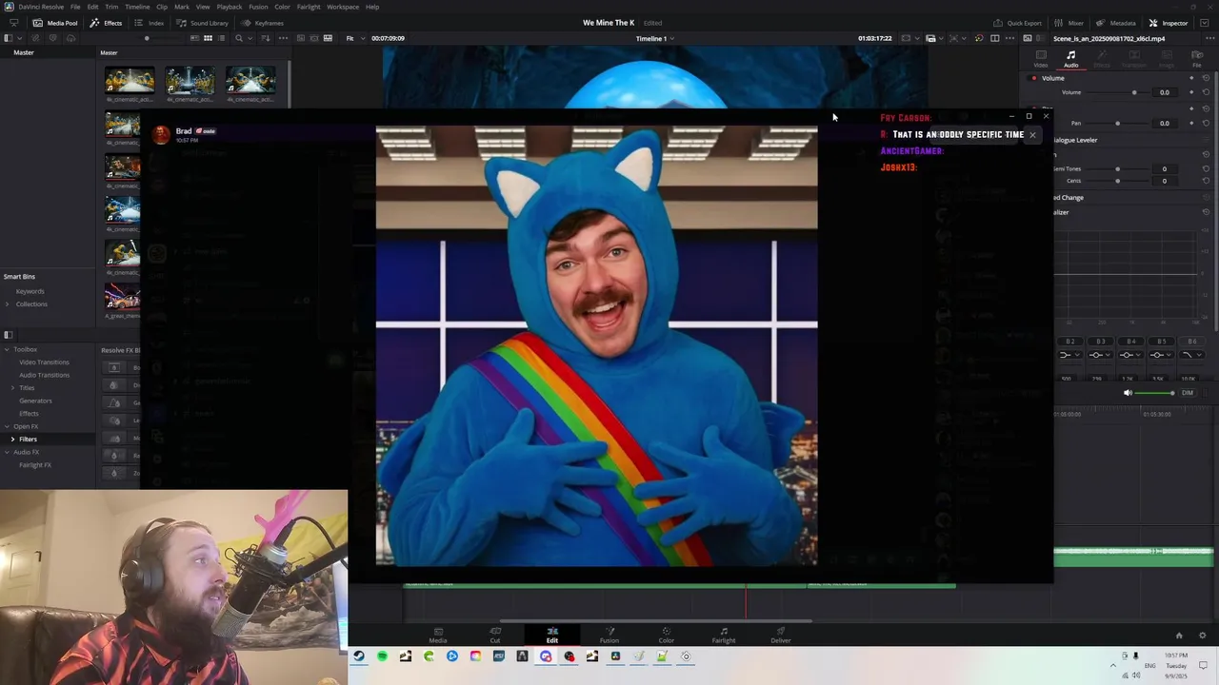Open the Fusion menu
This screenshot has height=685, width=1219.
258,7
